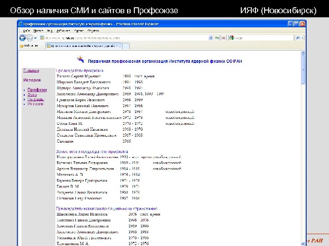Click the address bar URL field
Viewport: 329px width, 246px height.
click(x=126, y=38)
